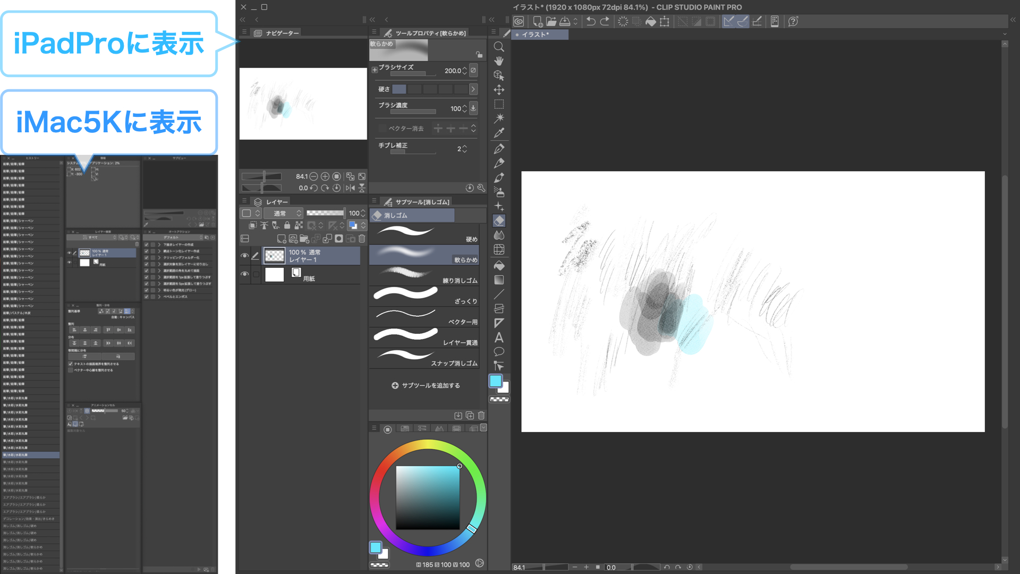Click the Navigator canvas thumbnail
This screenshot has width=1020, height=574.
[303, 104]
